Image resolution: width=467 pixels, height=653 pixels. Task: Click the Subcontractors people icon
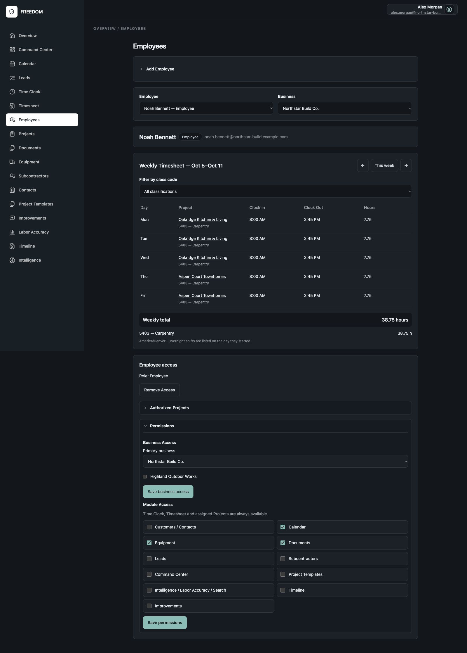pos(12,176)
